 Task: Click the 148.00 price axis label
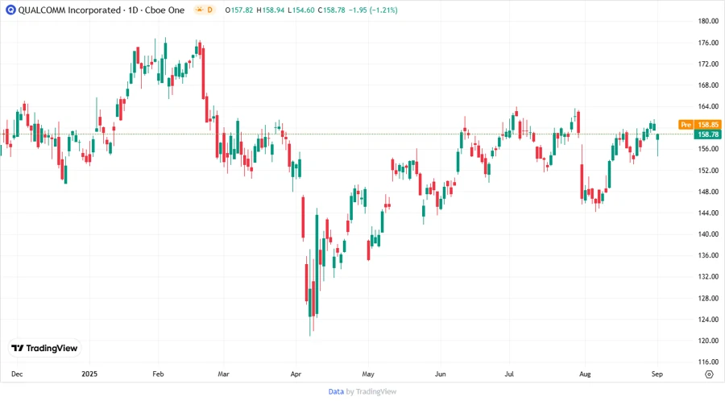tap(708, 192)
